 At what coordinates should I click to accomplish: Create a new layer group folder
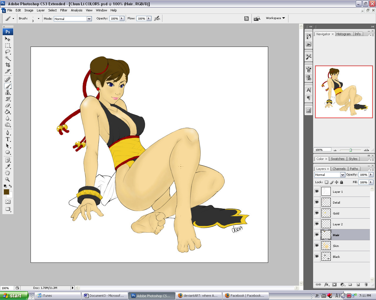point(350,284)
